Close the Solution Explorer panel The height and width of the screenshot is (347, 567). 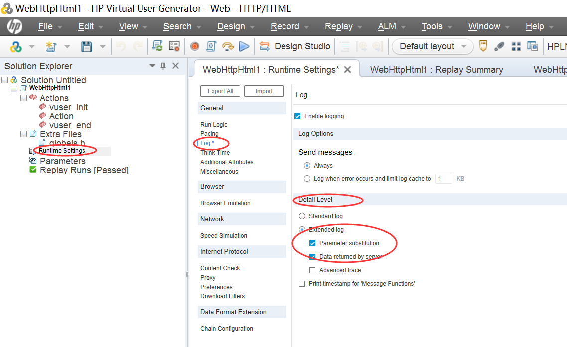(x=176, y=66)
